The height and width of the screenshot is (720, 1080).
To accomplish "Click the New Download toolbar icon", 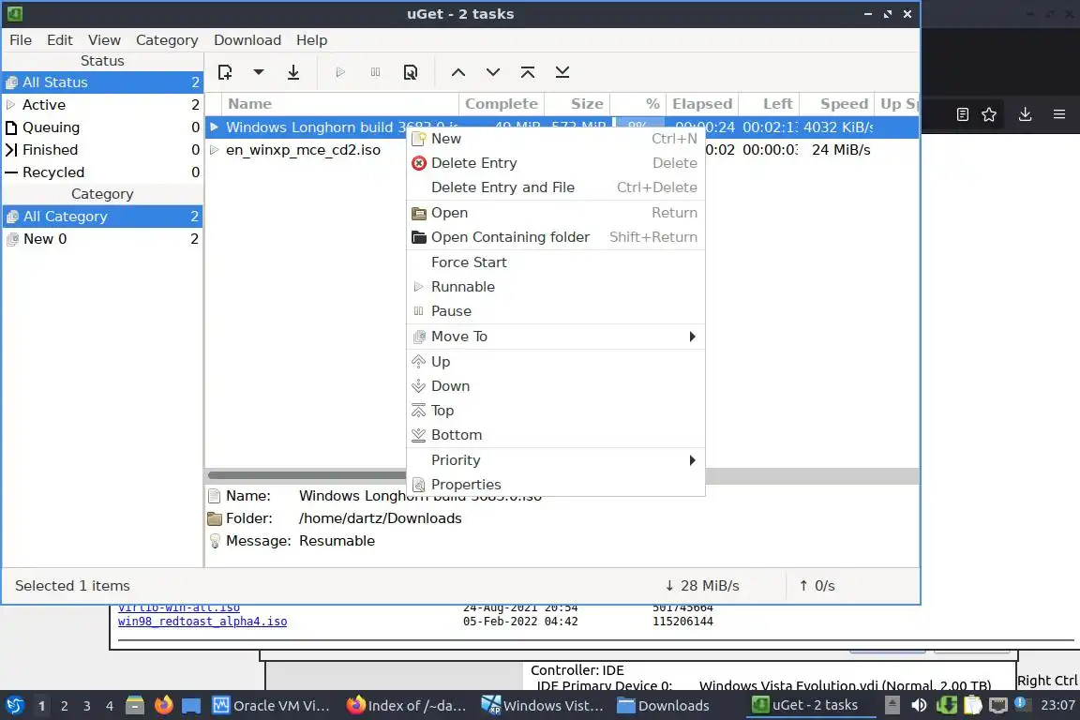I will point(225,72).
